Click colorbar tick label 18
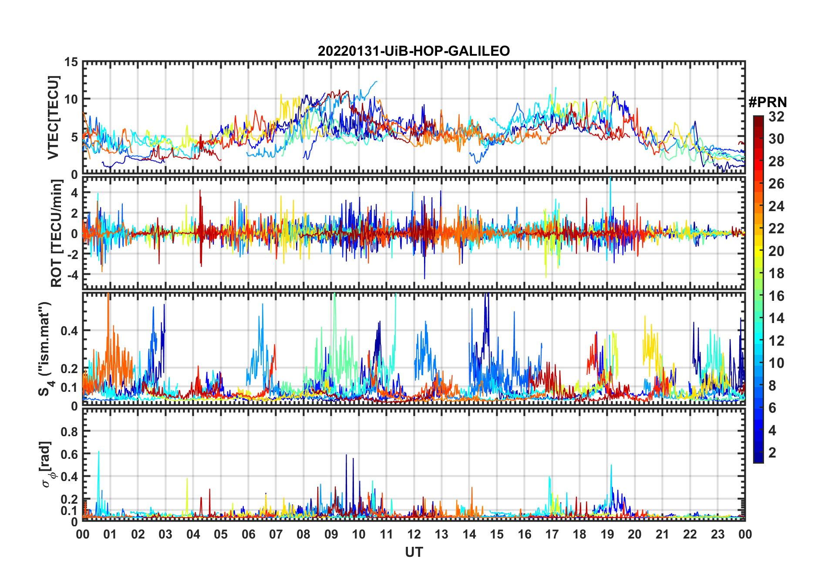828x579 pixels. 776,273
